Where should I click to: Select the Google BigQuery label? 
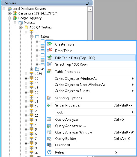(x=30, y=18)
